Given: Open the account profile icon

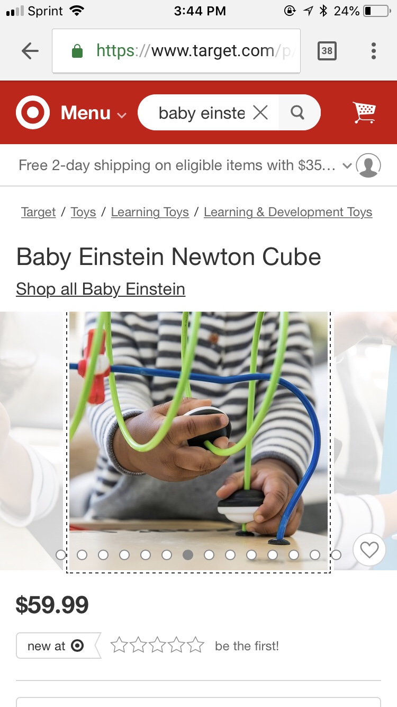Looking at the screenshot, I should [x=368, y=165].
